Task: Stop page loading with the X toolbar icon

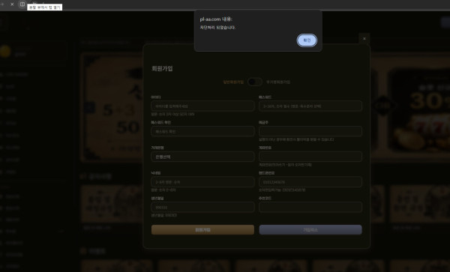Action: [12, 4]
